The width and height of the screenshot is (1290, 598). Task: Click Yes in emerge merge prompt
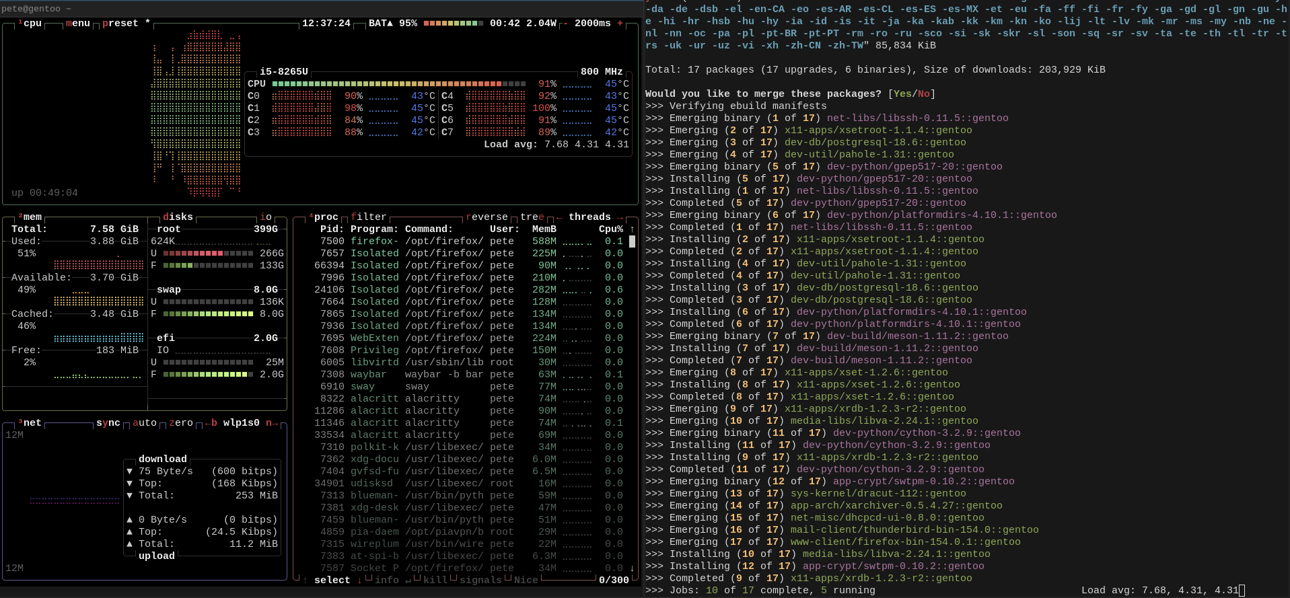click(902, 94)
